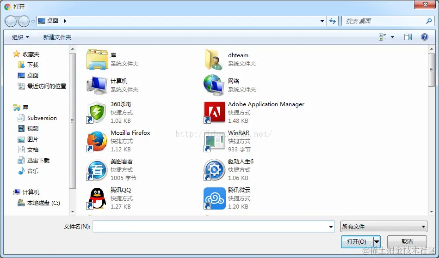Click file list scrollbar down arrow
Screen dimensions: 439x258
[432, 212]
